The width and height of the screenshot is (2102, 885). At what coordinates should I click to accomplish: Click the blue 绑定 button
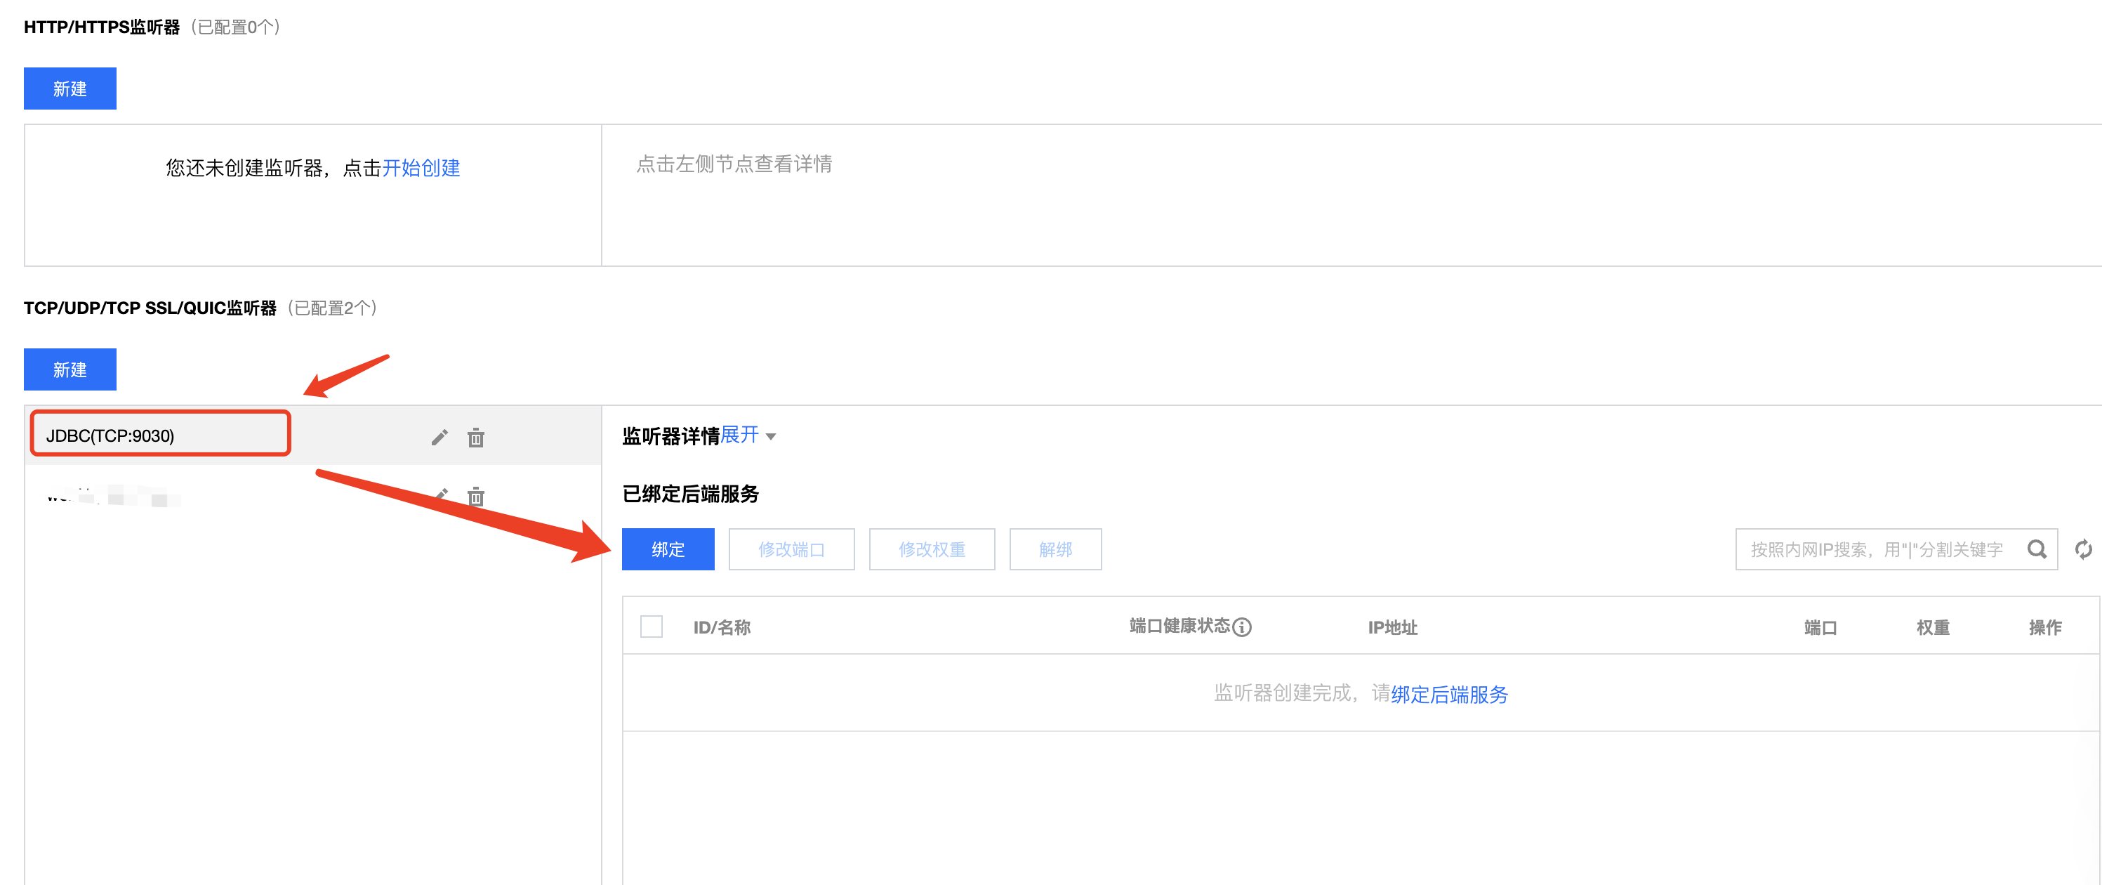668,549
